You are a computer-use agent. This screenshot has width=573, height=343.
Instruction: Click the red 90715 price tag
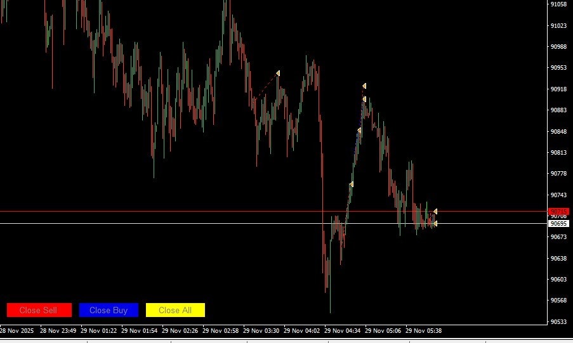(558, 212)
